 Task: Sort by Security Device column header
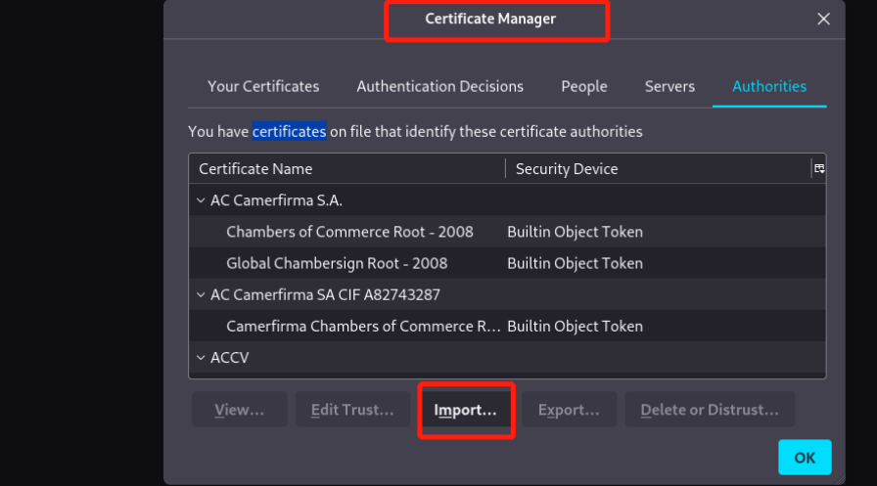(x=656, y=169)
